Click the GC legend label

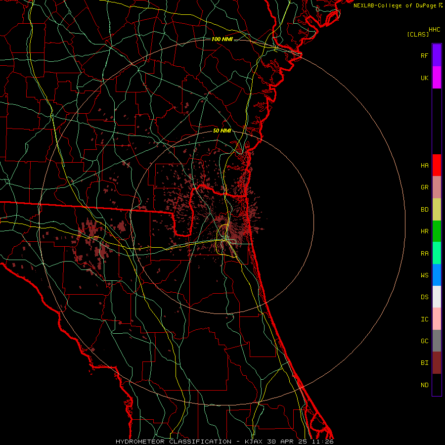pyautogui.click(x=424, y=341)
